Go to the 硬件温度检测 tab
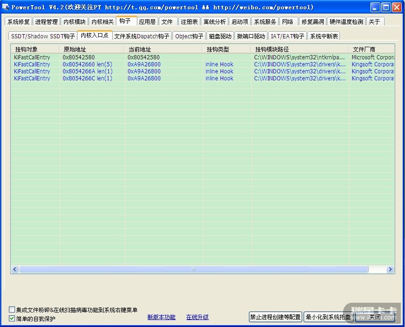Viewport: 405px width, 327px height. [346, 21]
